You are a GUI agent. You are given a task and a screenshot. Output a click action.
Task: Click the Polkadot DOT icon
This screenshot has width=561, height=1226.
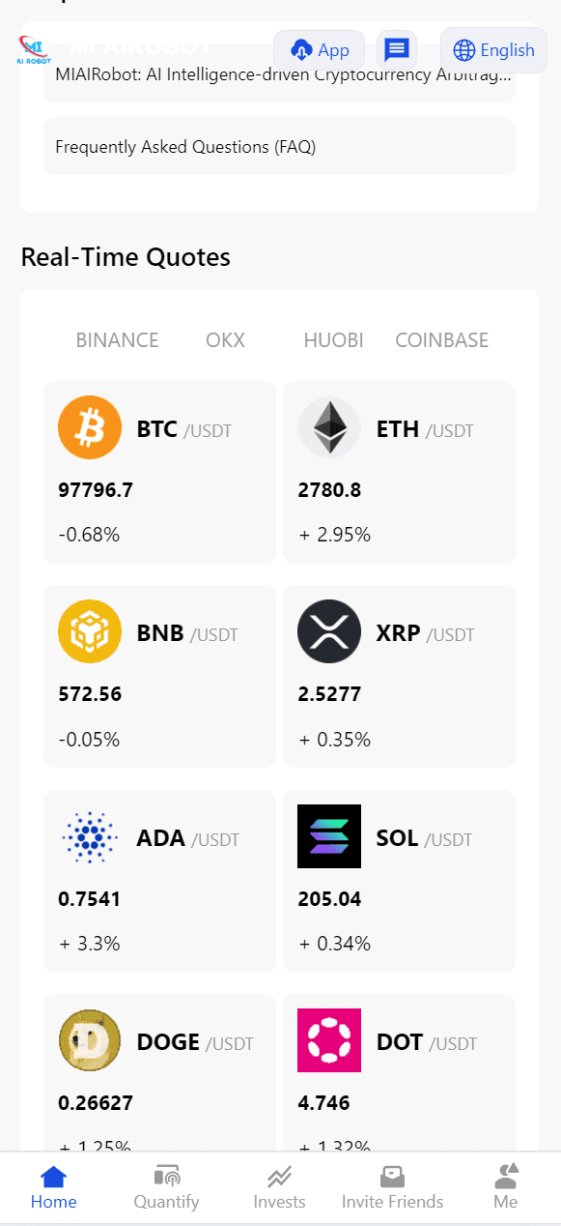tap(329, 1040)
